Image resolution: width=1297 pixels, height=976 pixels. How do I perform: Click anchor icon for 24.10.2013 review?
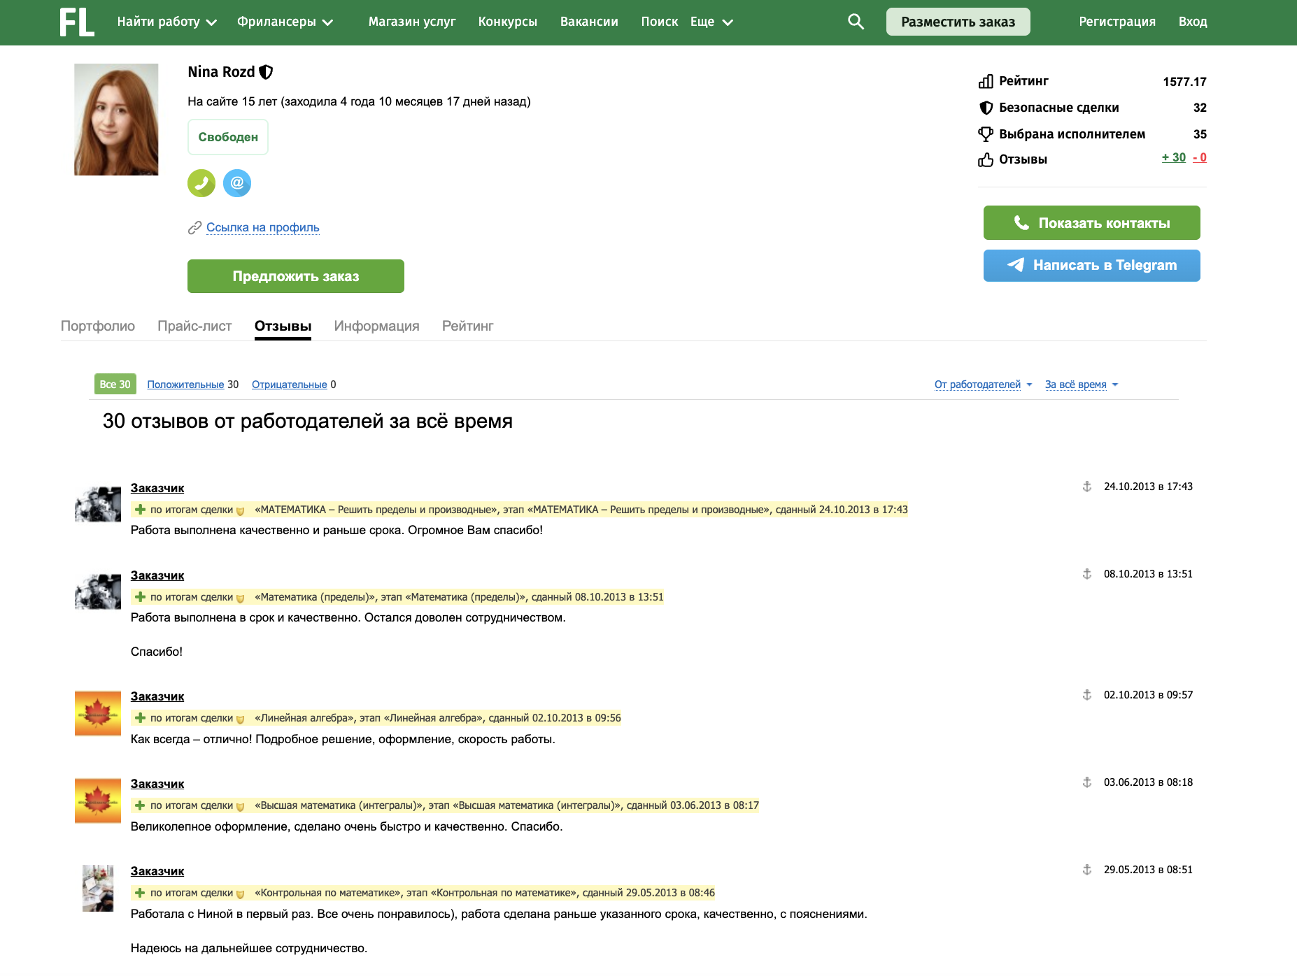pos(1087,487)
